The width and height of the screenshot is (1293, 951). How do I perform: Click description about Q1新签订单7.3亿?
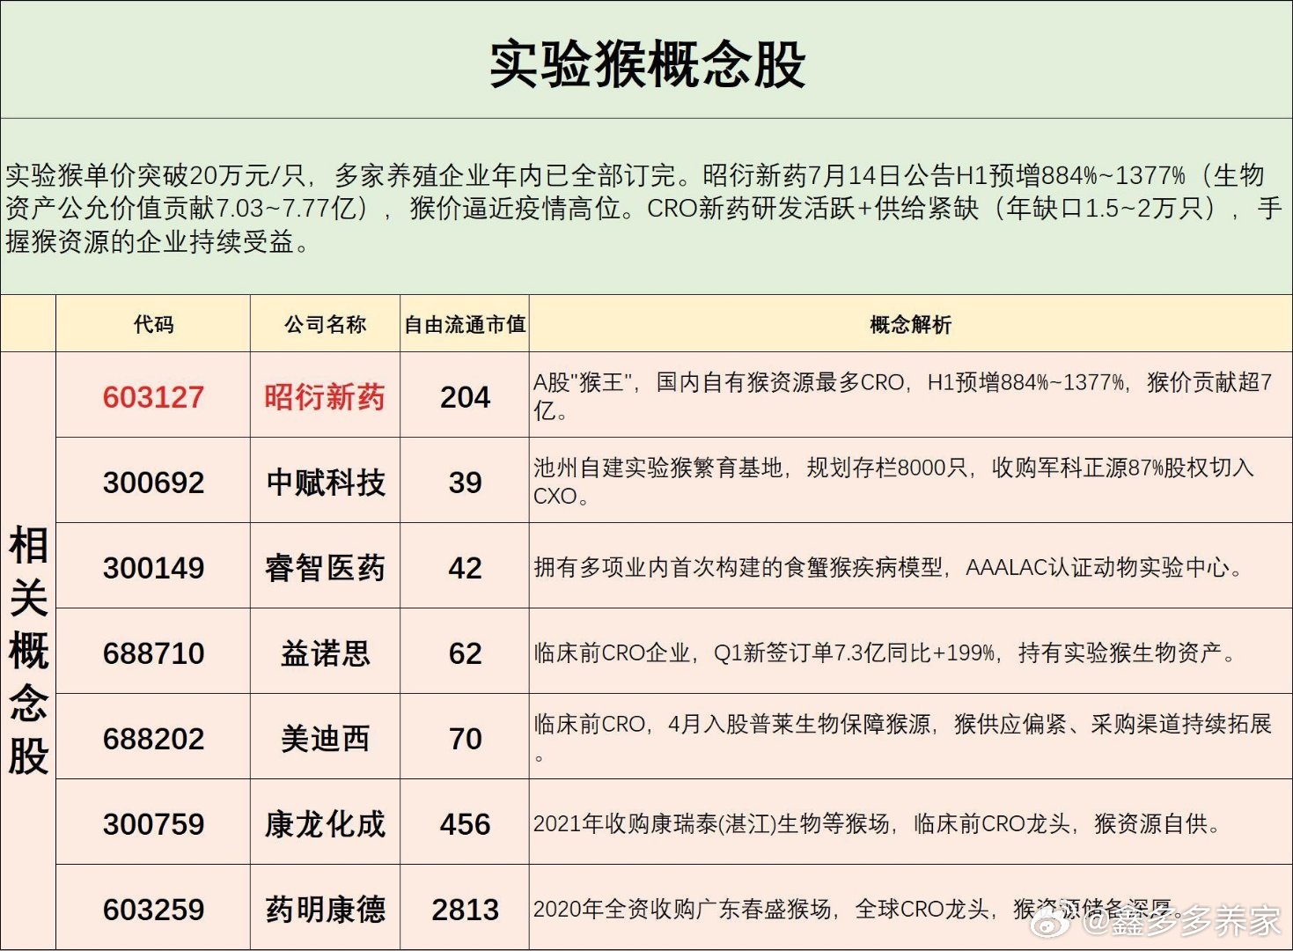(885, 652)
